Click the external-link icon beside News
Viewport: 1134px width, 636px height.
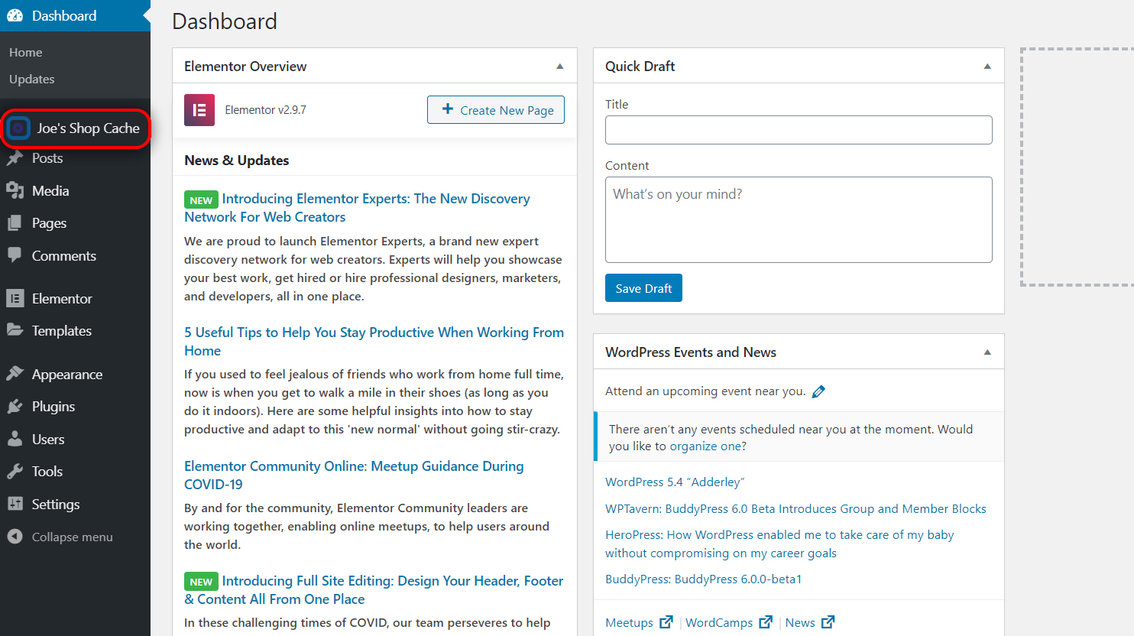pyautogui.click(x=828, y=622)
